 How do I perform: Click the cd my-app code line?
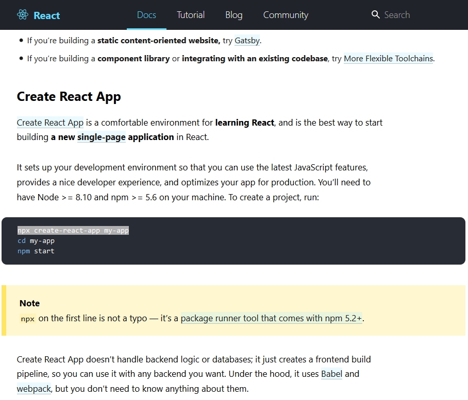[36, 241]
